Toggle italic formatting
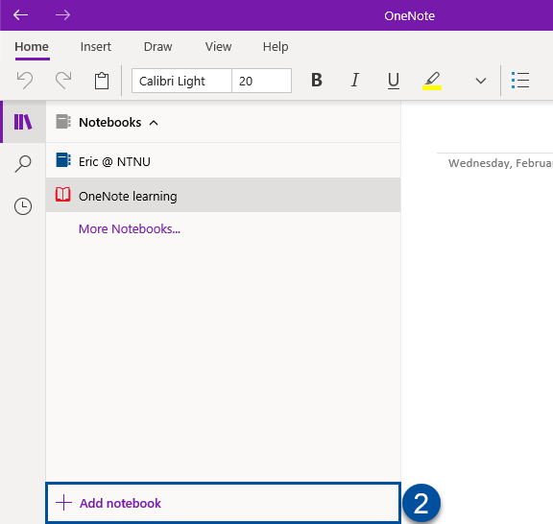The image size is (553, 524). pyautogui.click(x=355, y=80)
